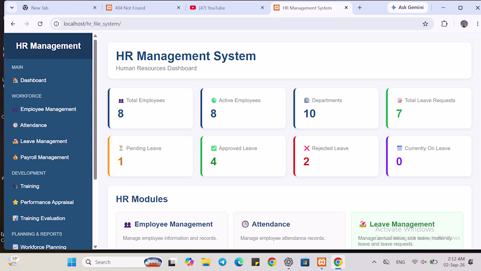Click the Performance Appraisal star icon
This screenshot has height=271, width=481.
pos(15,202)
